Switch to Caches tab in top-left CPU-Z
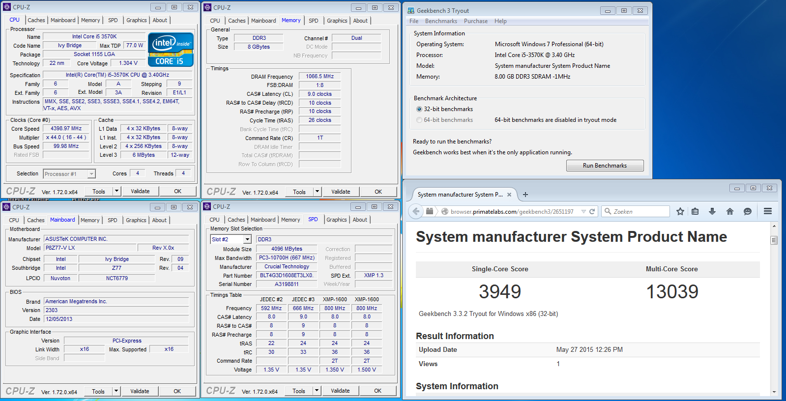 [36, 20]
